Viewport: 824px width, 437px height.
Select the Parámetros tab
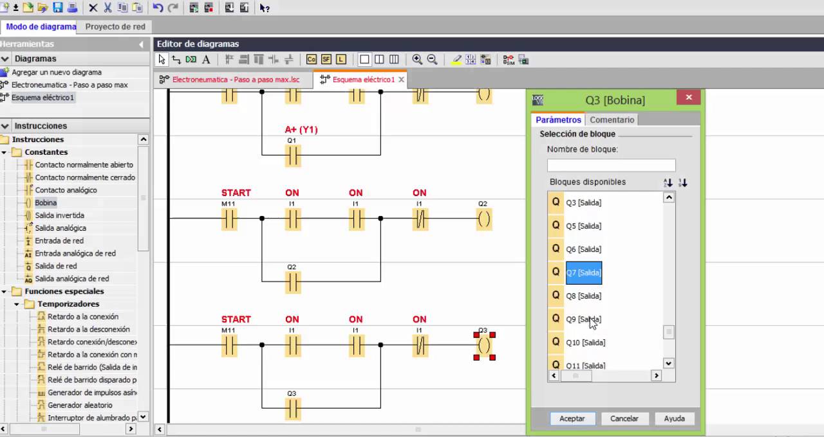(x=558, y=120)
